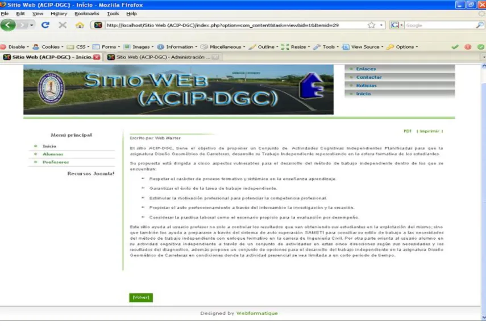
Task: Click the Forward navigation arrow
Action: 22,25
